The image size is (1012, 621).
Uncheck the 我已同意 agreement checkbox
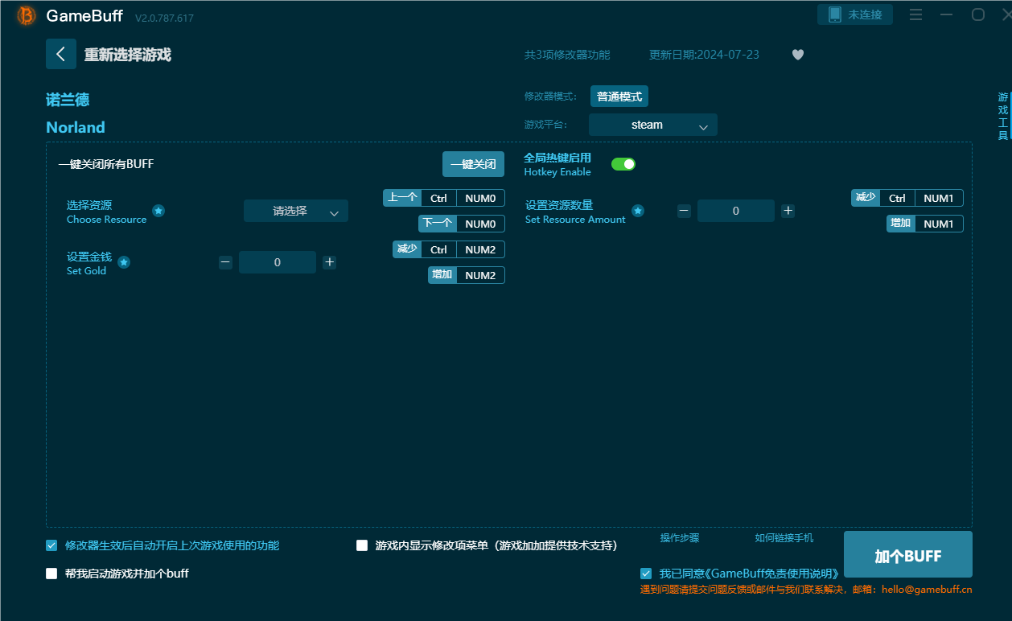[646, 574]
